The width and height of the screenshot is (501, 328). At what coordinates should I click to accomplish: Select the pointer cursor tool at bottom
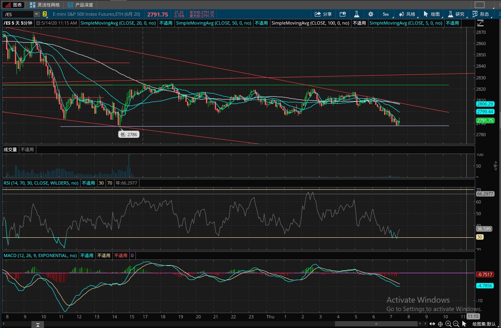pyautogui.click(x=464, y=324)
